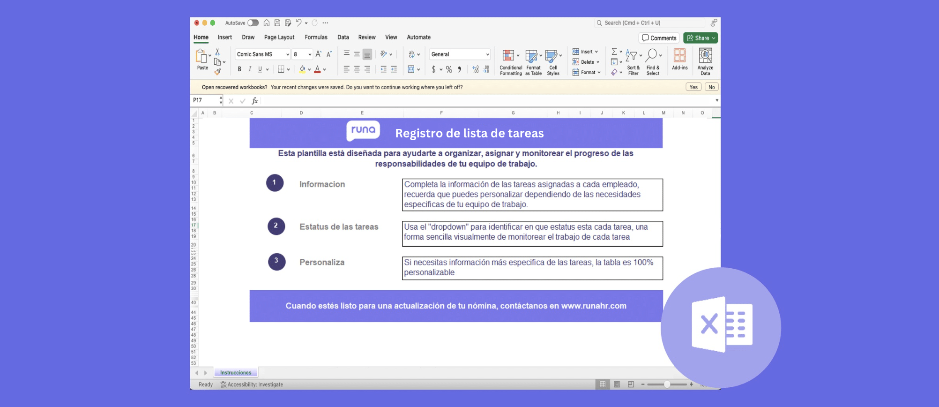
Task: Toggle Center horizontal alignment
Action: [x=357, y=69]
